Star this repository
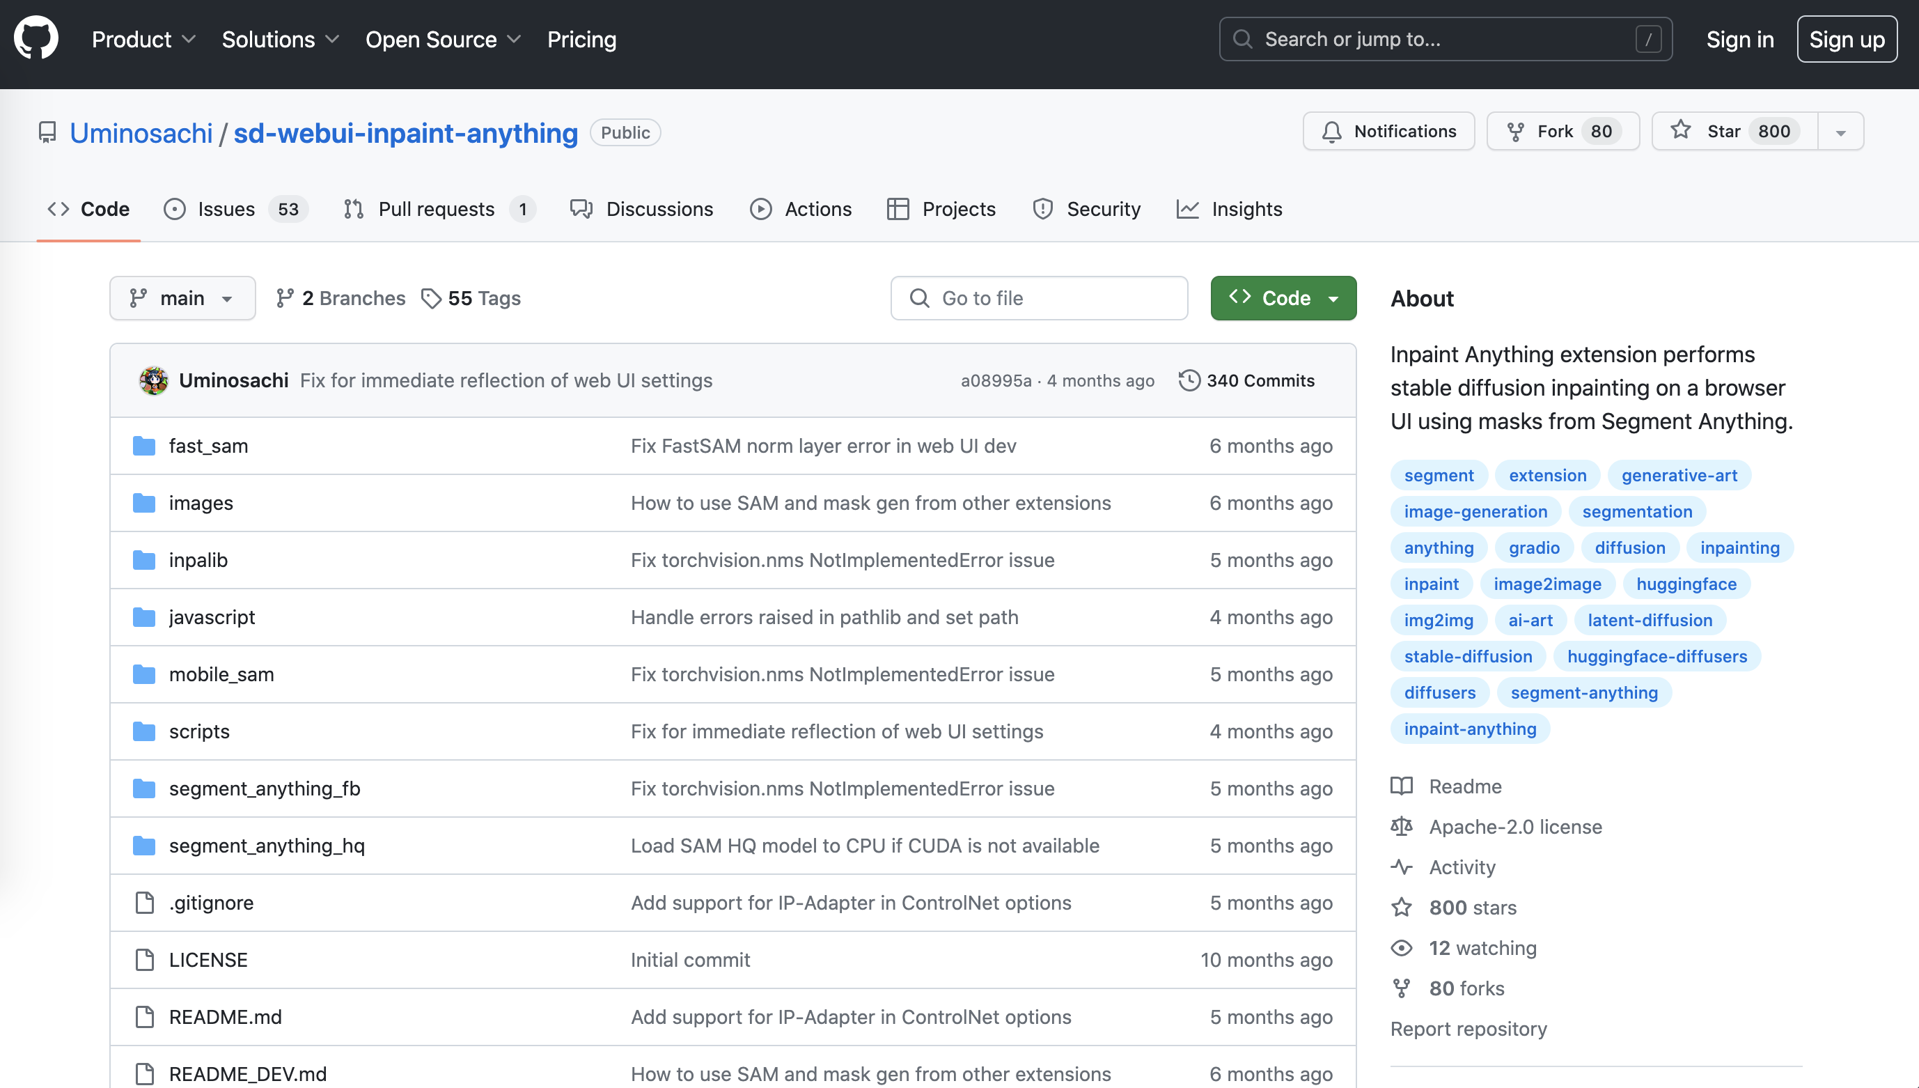The height and width of the screenshot is (1088, 1919). pos(1734,131)
